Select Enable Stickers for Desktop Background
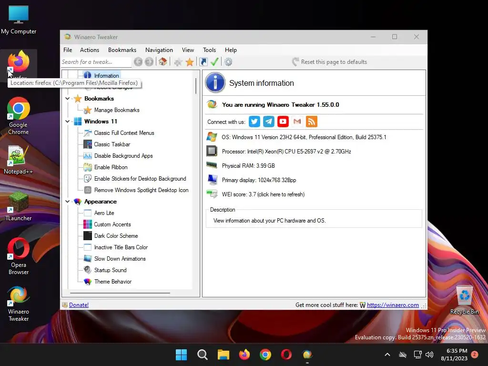This screenshot has height=366, width=488. 140,179
